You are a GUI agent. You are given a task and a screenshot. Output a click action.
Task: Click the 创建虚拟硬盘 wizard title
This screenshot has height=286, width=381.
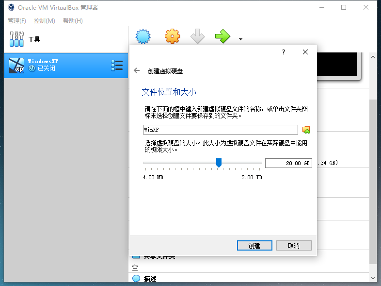[165, 71]
